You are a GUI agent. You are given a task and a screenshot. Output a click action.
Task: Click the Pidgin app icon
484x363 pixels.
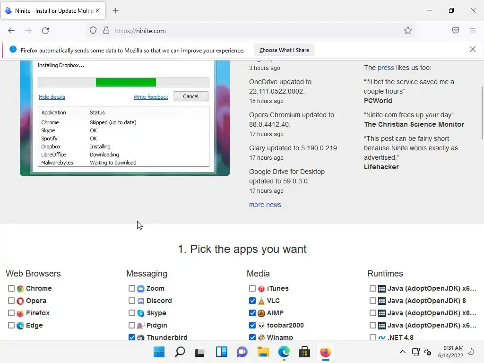pyautogui.click(x=141, y=326)
